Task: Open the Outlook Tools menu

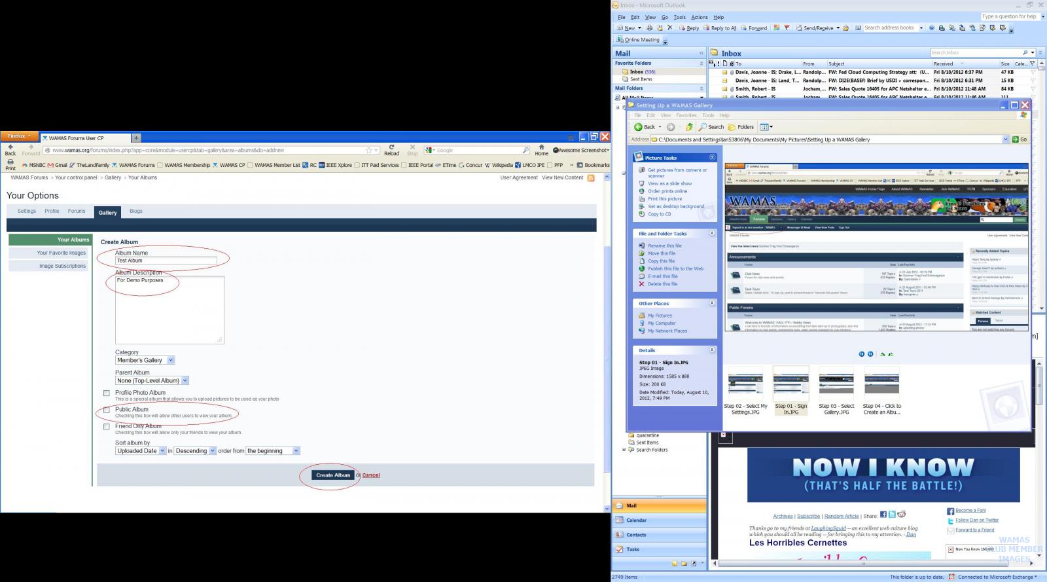Action: tap(680, 17)
